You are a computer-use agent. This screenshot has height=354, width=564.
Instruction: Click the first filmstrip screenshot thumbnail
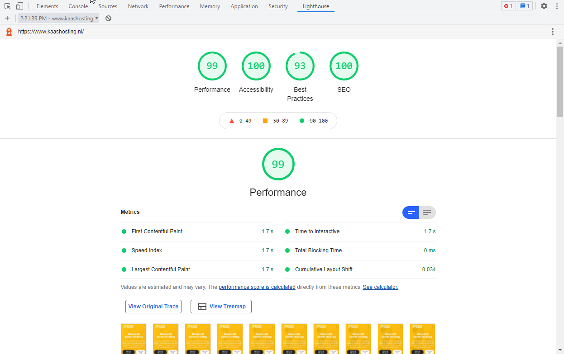[134, 338]
